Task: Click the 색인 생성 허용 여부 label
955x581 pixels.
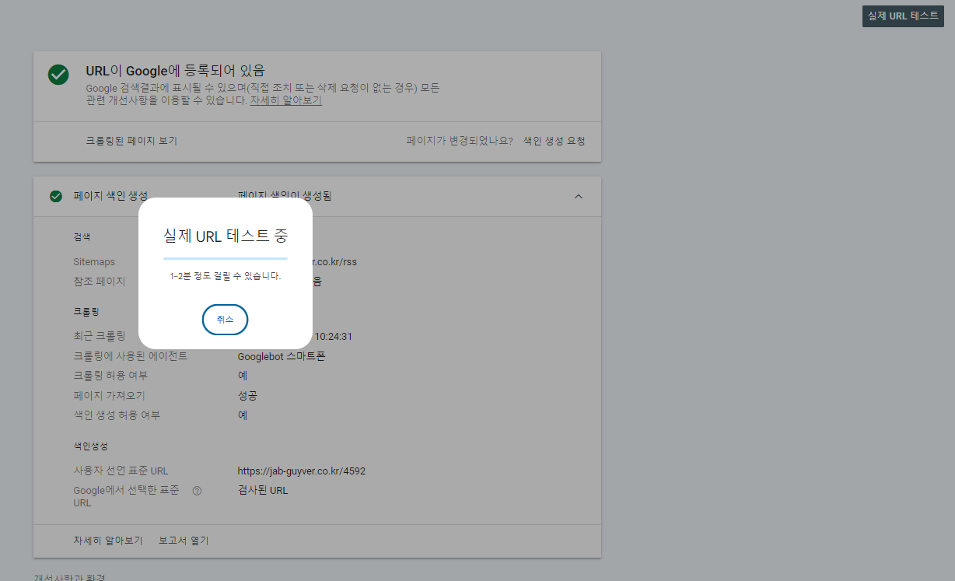Action: pyautogui.click(x=117, y=415)
